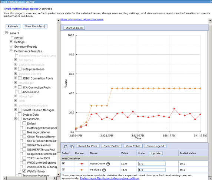Check the Default thread pool checkbox

pyautogui.click(x=24, y=123)
